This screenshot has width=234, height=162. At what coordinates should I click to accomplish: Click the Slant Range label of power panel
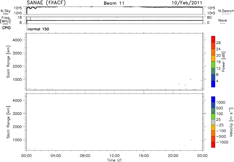[x=8, y=62]
